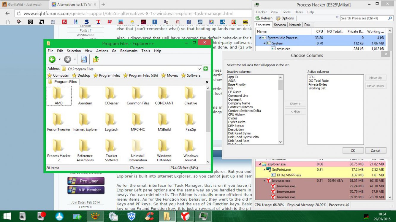Open the Users menu in Process Hacker
Screen dimensions: 396x222
tap(298, 12)
